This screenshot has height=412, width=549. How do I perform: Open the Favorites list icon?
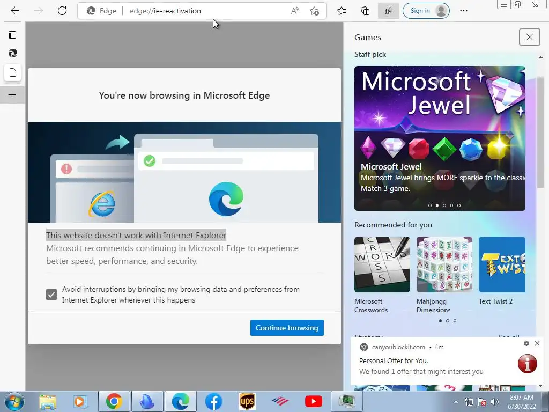(342, 11)
